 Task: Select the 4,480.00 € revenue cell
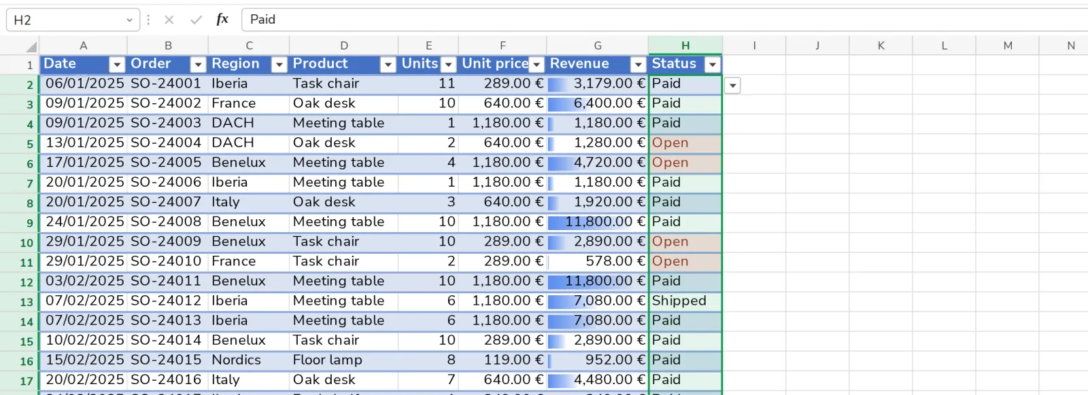(598, 380)
